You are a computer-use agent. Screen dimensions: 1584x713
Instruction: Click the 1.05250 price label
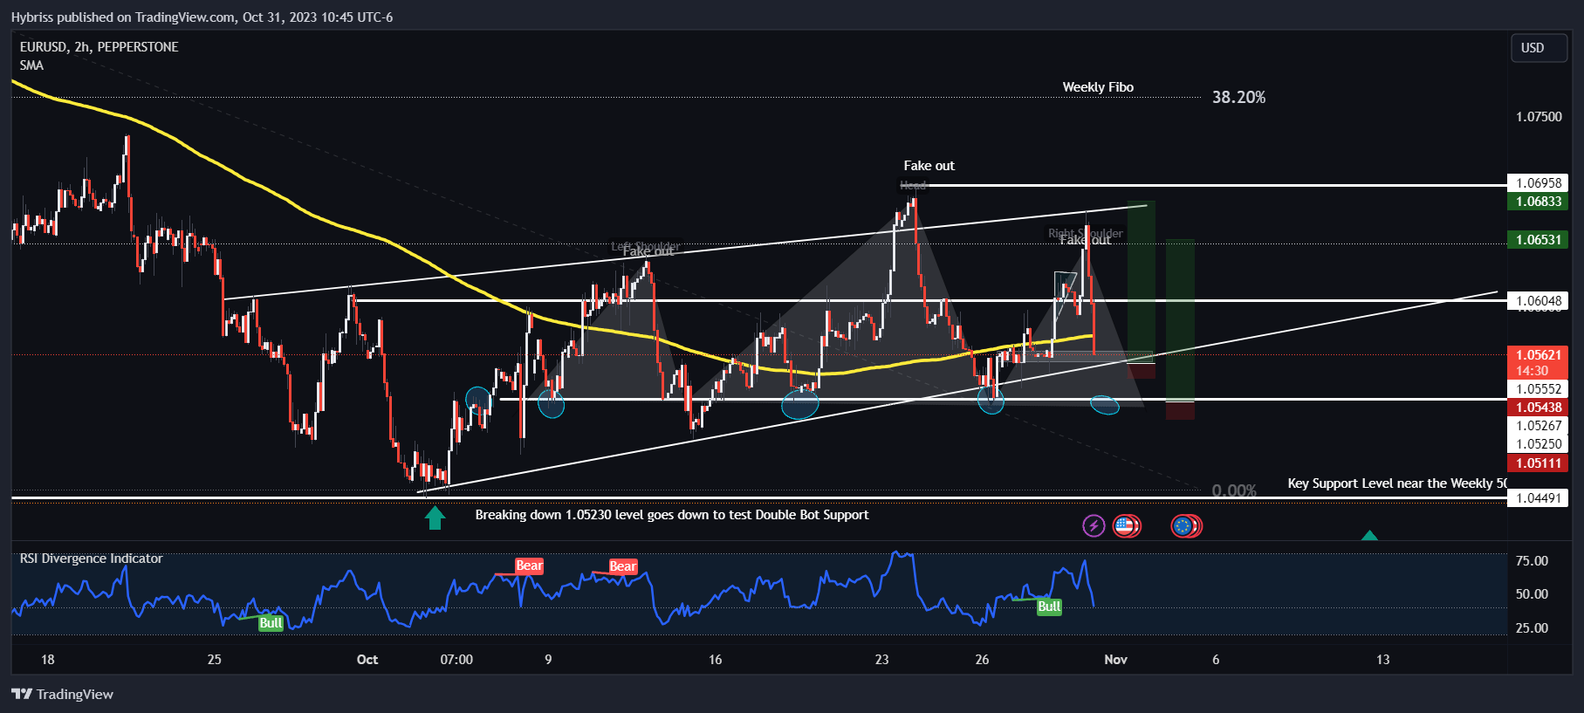pos(1538,444)
